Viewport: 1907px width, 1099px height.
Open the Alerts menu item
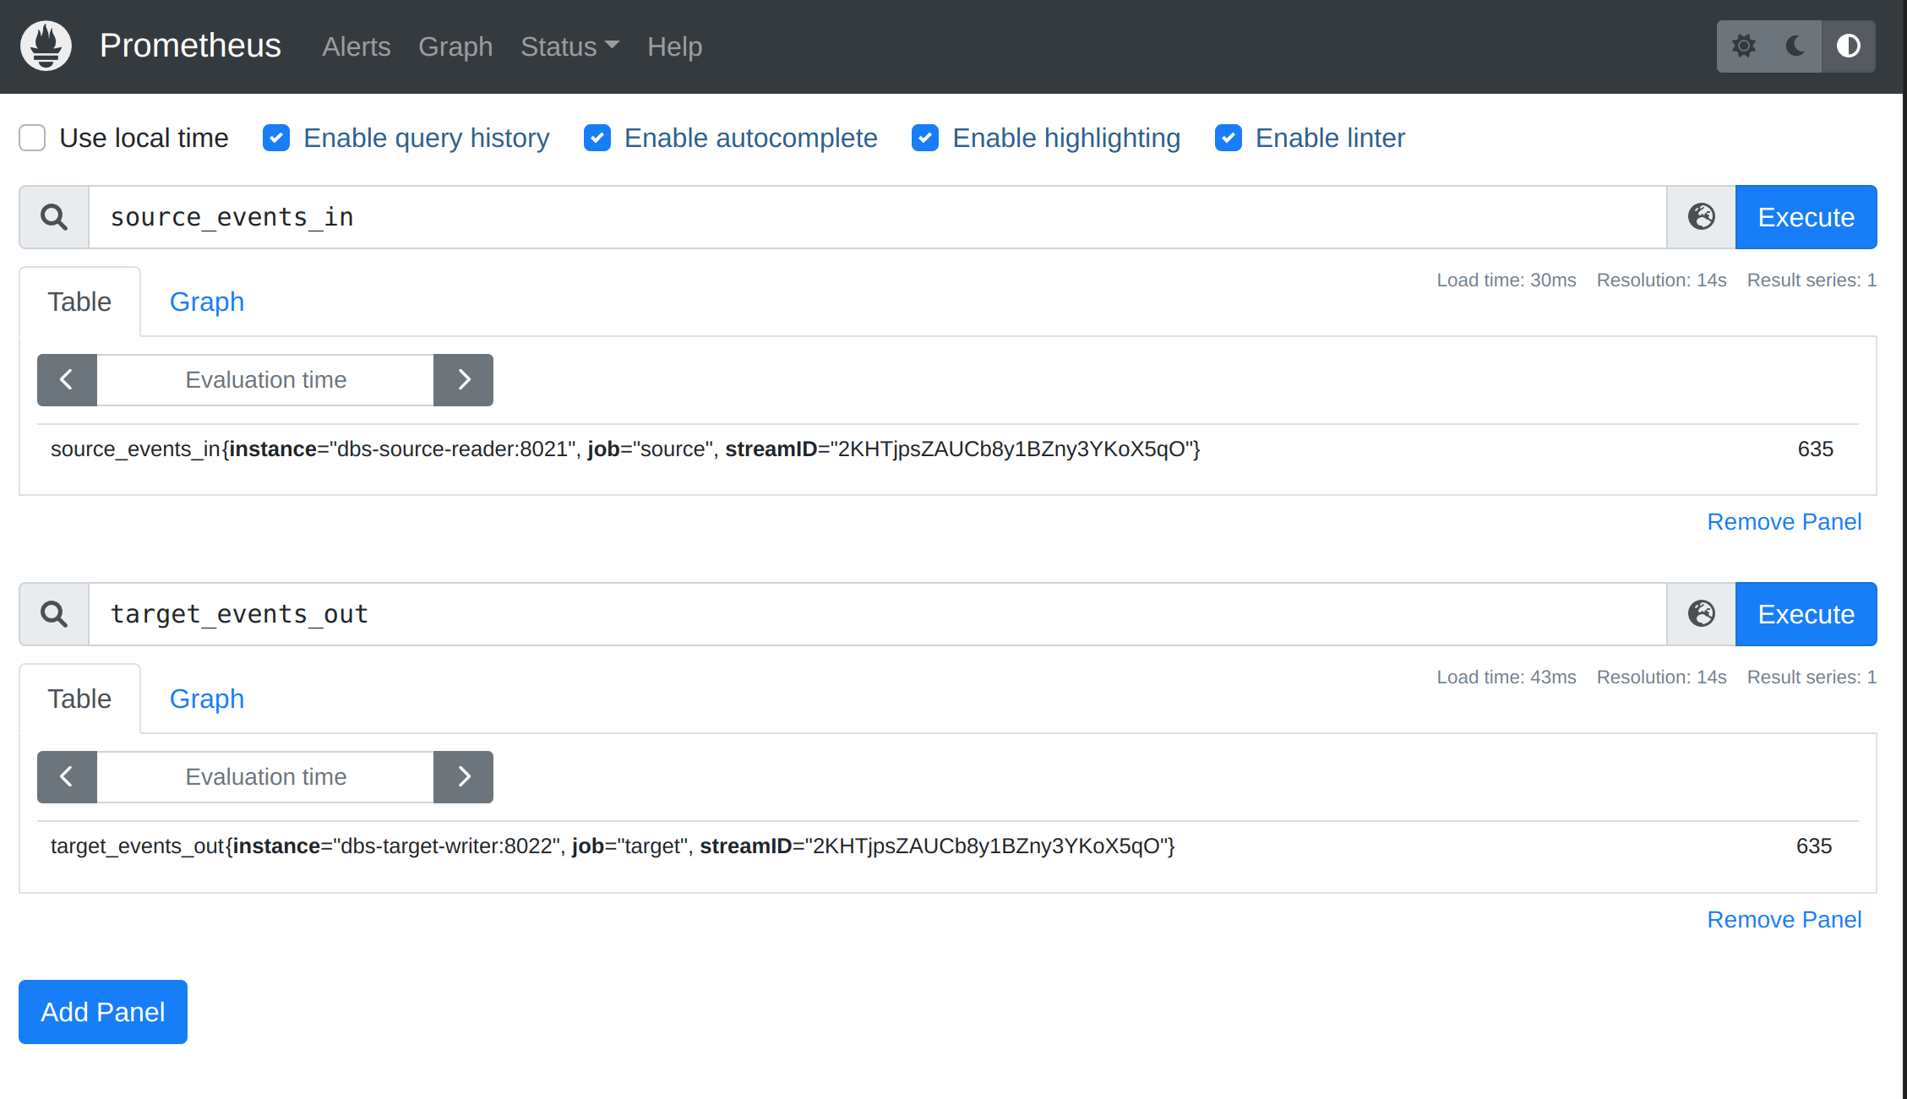[356, 46]
